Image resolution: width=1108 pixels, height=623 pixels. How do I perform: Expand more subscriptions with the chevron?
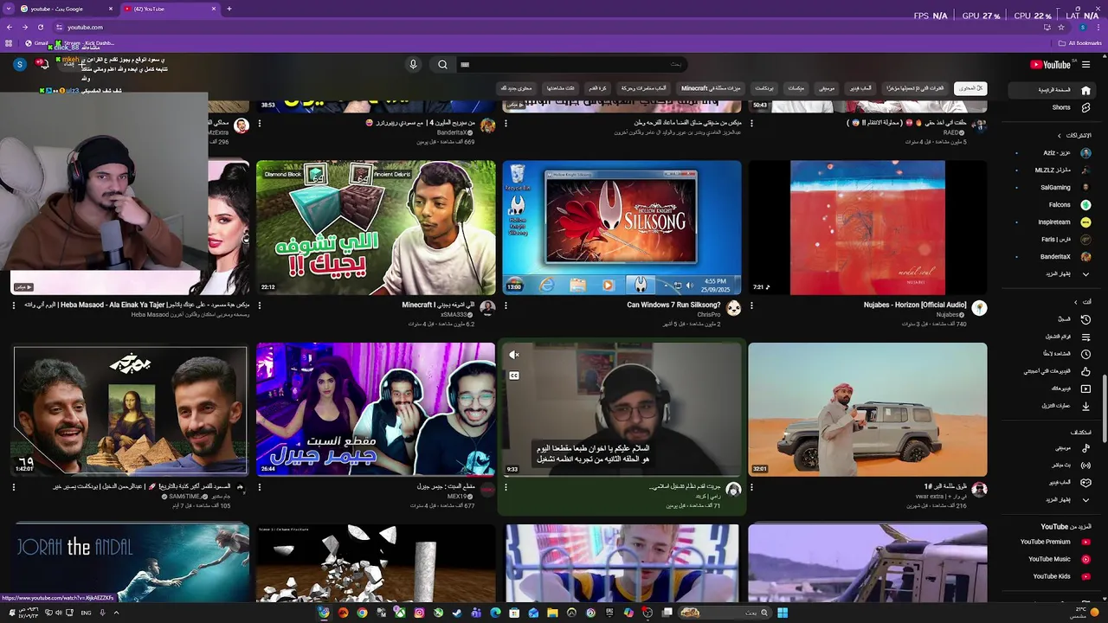pyautogui.click(x=1085, y=274)
